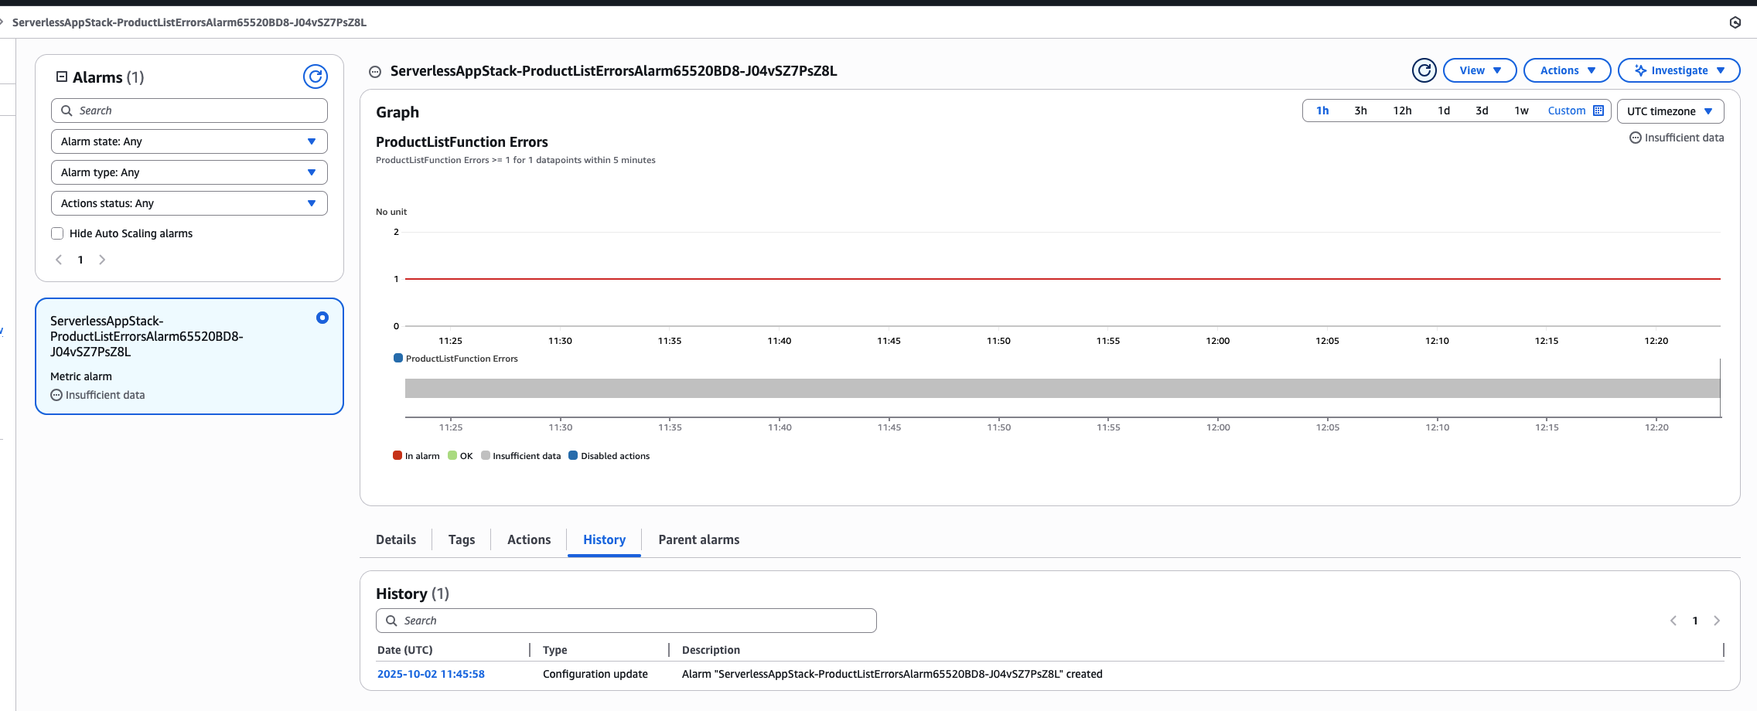Click the magnifier icon in Alarms search box
The height and width of the screenshot is (711, 1757).
[67, 111]
